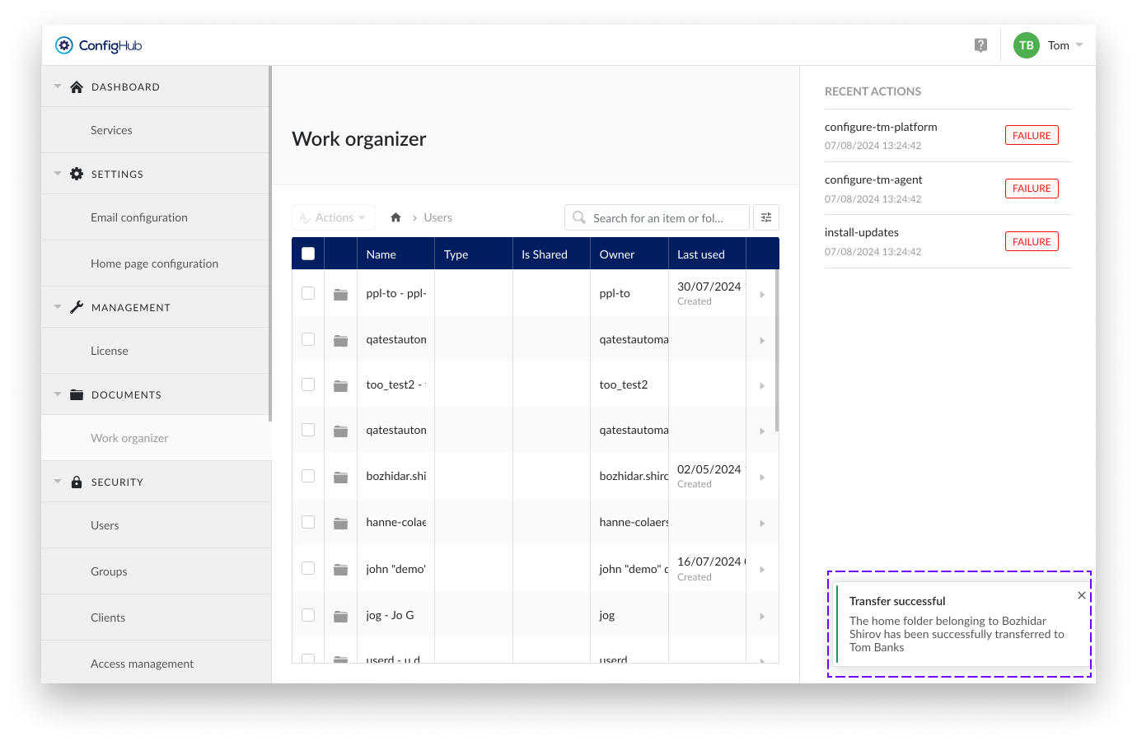Click the Security lock icon
The height and width of the screenshot is (741, 1137).
pyautogui.click(x=76, y=482)
